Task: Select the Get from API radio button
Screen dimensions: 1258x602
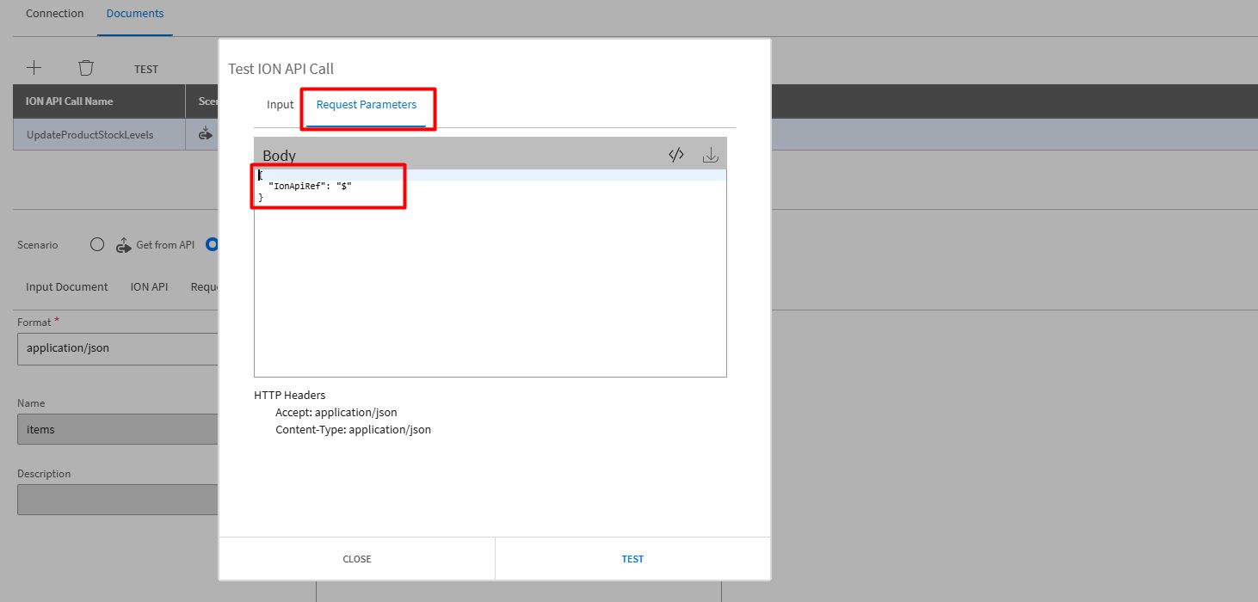Action: [97, 245]
